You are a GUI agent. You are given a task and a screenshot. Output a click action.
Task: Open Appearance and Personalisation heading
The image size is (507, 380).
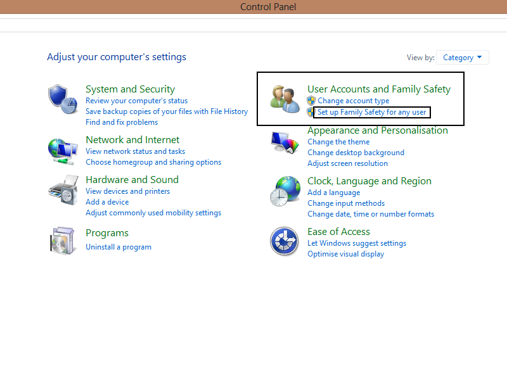coord(378,130)
